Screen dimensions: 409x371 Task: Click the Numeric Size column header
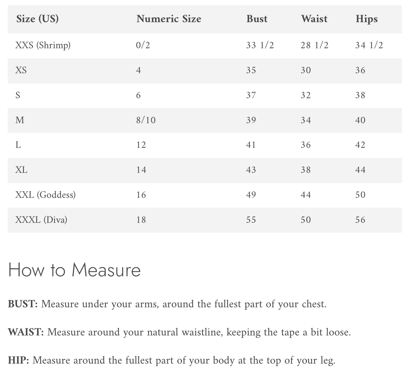tap(169, 19)
